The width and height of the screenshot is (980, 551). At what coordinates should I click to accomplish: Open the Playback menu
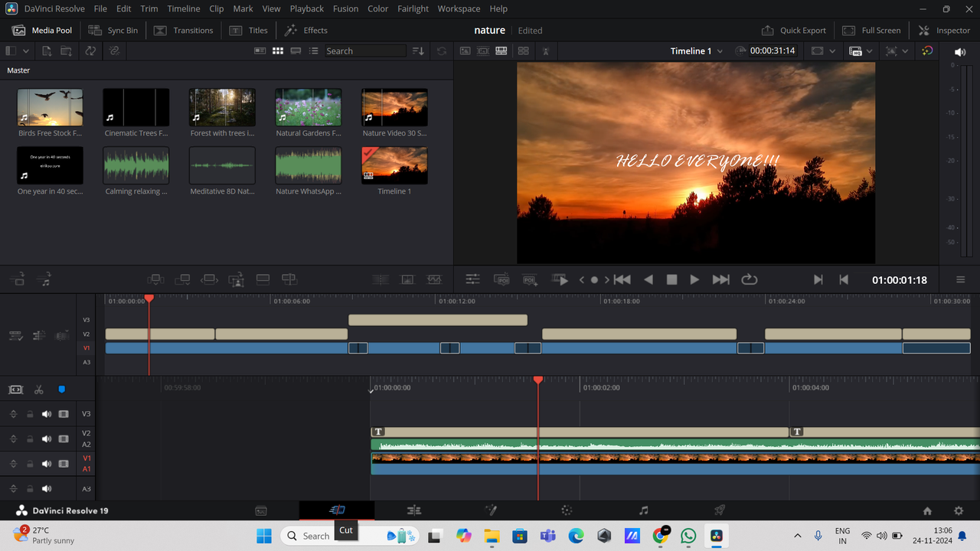306,8
